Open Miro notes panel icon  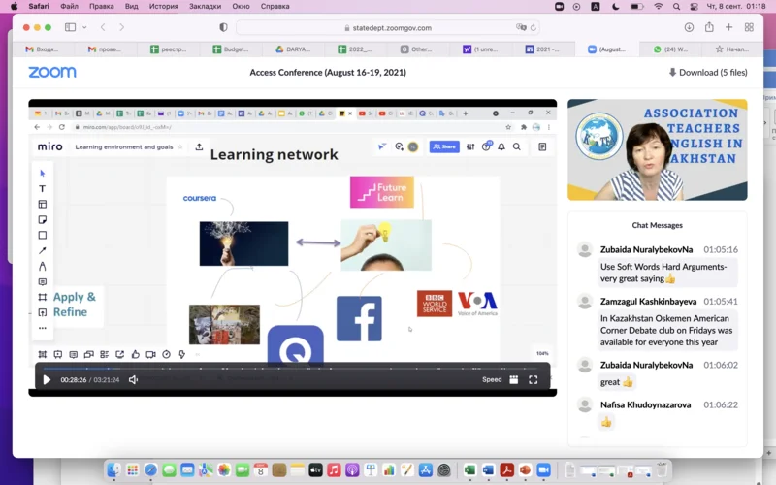[542, 147]
